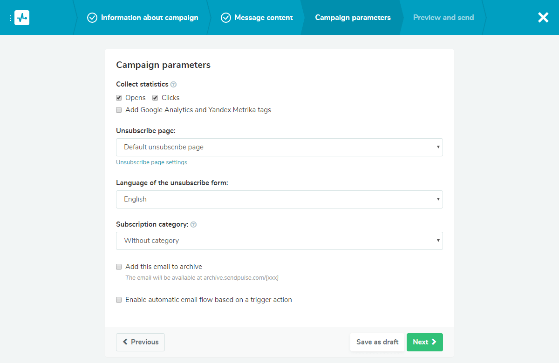Expand the unsubscribe form language dropdown

pyautogui.click(x=279, y=199)
